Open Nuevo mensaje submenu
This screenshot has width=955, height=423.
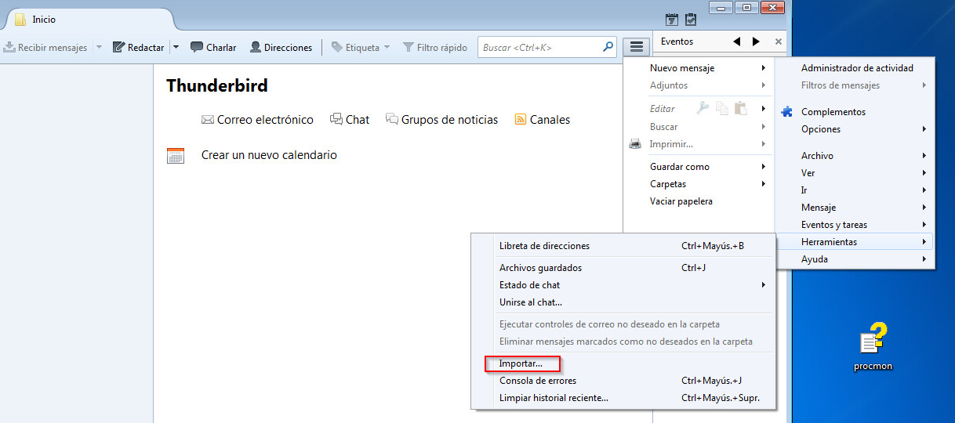(698, 68)
